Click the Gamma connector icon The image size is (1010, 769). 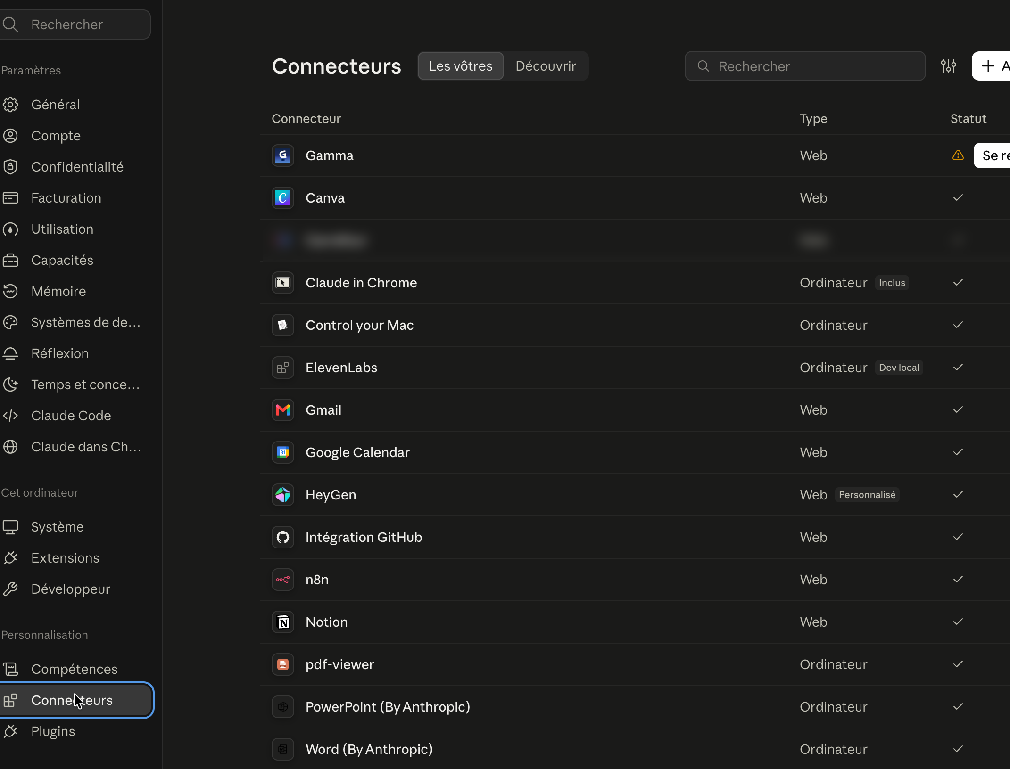283,155
